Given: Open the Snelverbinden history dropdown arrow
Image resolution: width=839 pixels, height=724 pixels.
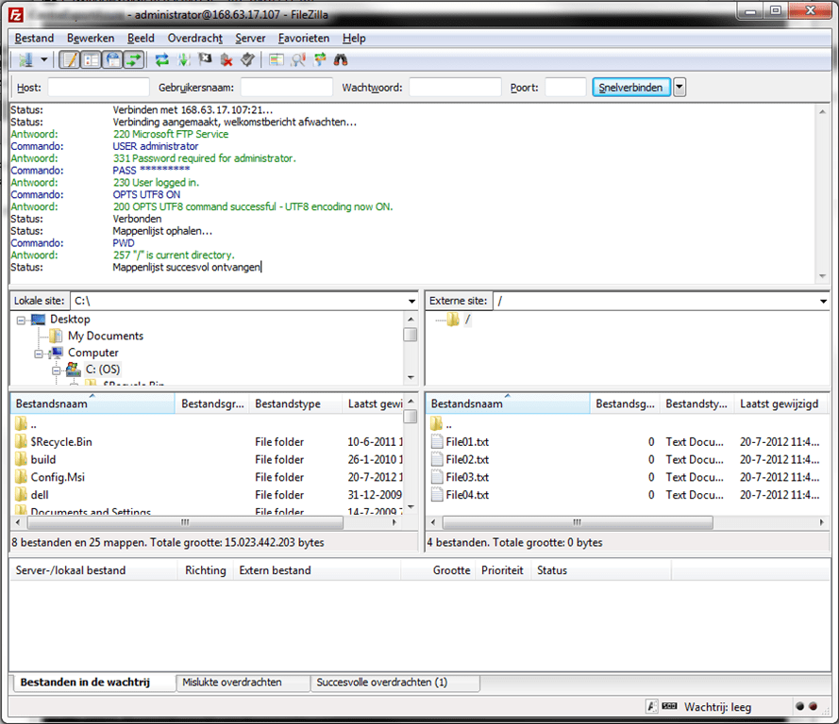Looking at the screenshot, I should pyautogui.click(x=680, y=88).
